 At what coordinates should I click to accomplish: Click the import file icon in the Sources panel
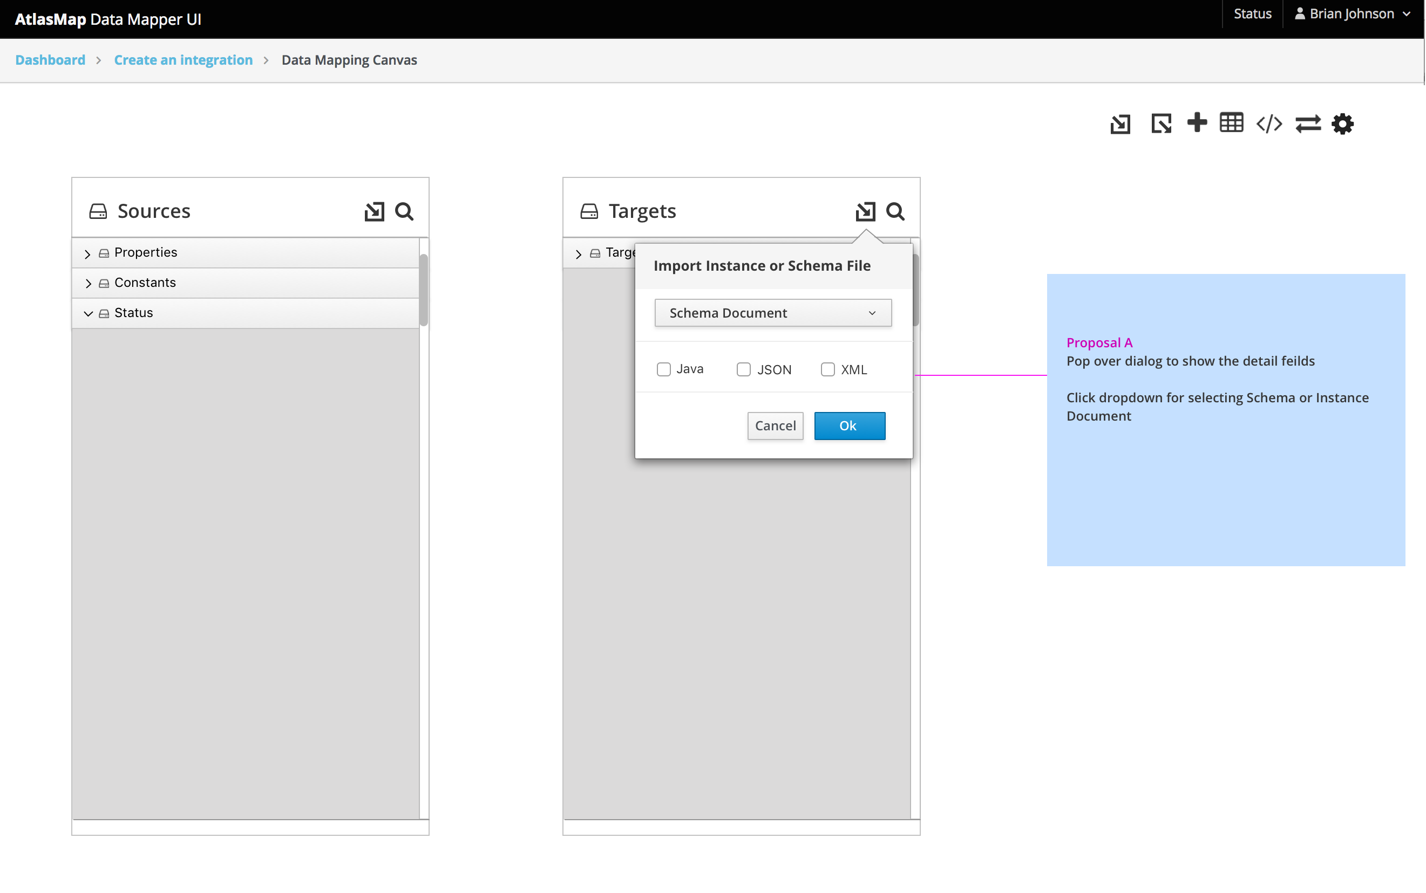tap(374, 211)
